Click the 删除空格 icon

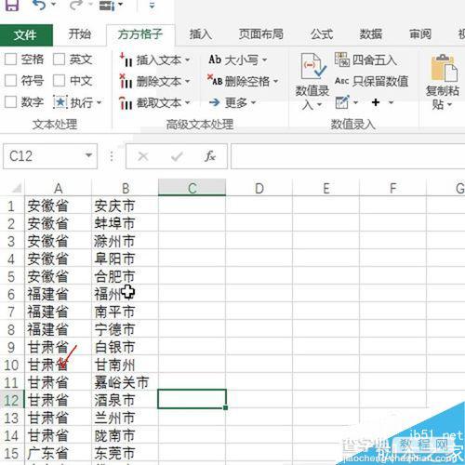pos(215,81)
